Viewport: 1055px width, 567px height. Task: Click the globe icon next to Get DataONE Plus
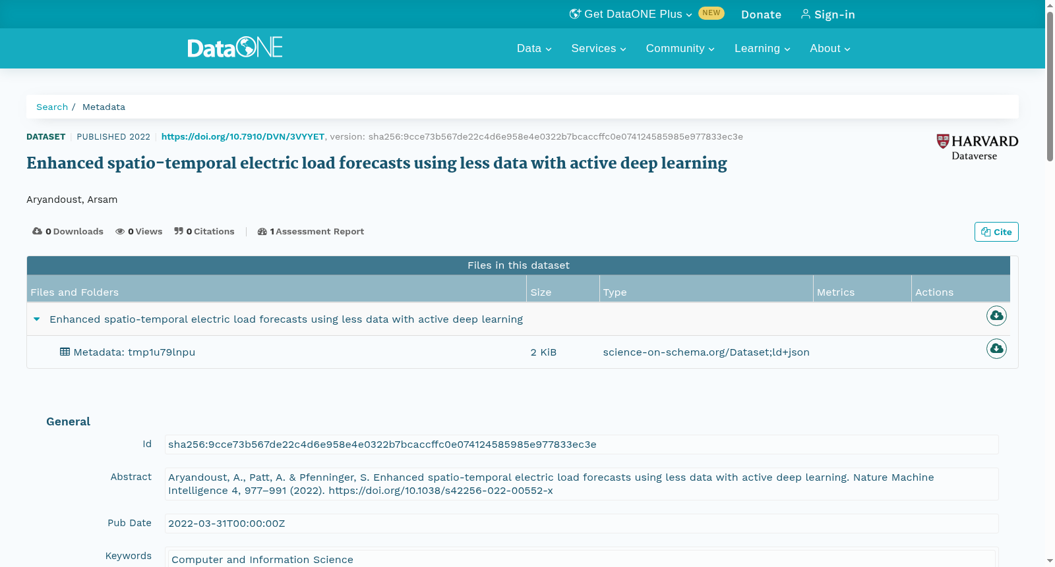click(x=575, y=14)
